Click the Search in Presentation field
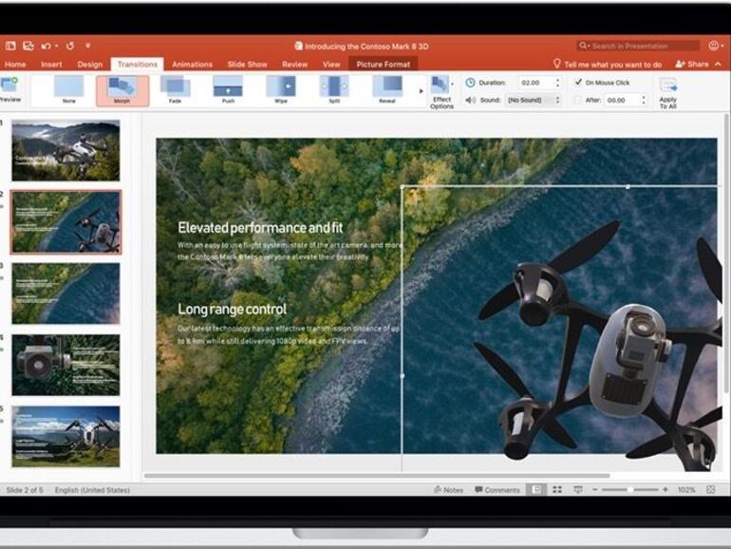 pos(638,46)
